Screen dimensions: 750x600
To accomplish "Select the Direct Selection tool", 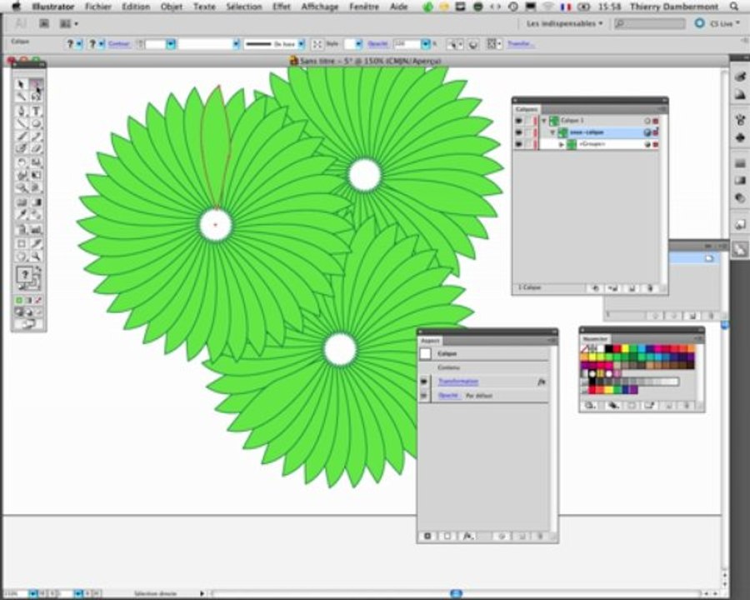I will [36, 85].
